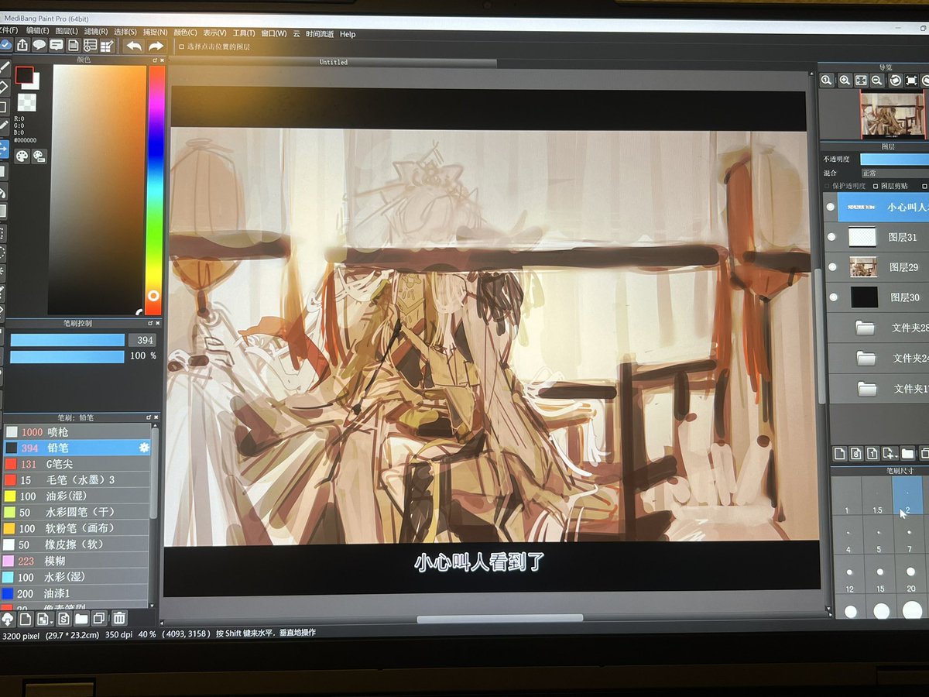Select the 水彩圆笔（干）brush
Image resolution: width=929 pixels, height=697 pixels.
coord(77,513)
